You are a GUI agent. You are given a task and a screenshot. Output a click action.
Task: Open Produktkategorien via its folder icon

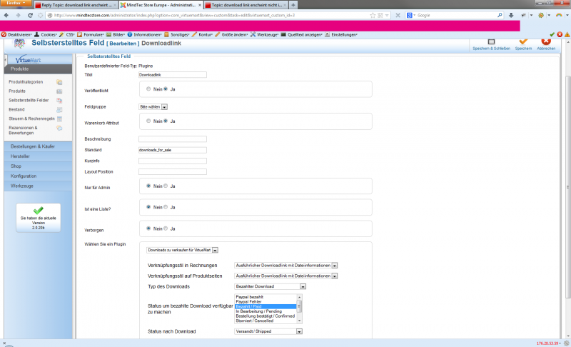59,83
